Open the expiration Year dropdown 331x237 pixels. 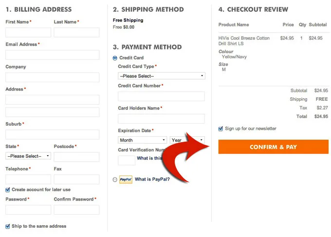187,140
